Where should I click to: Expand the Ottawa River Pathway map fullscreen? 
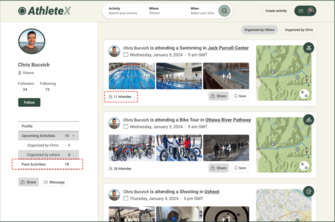coord(304,166)
